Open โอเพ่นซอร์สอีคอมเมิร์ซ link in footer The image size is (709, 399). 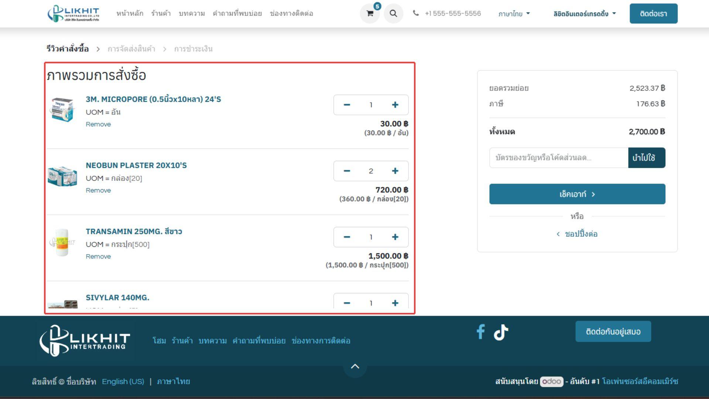[x=640, y=381]
